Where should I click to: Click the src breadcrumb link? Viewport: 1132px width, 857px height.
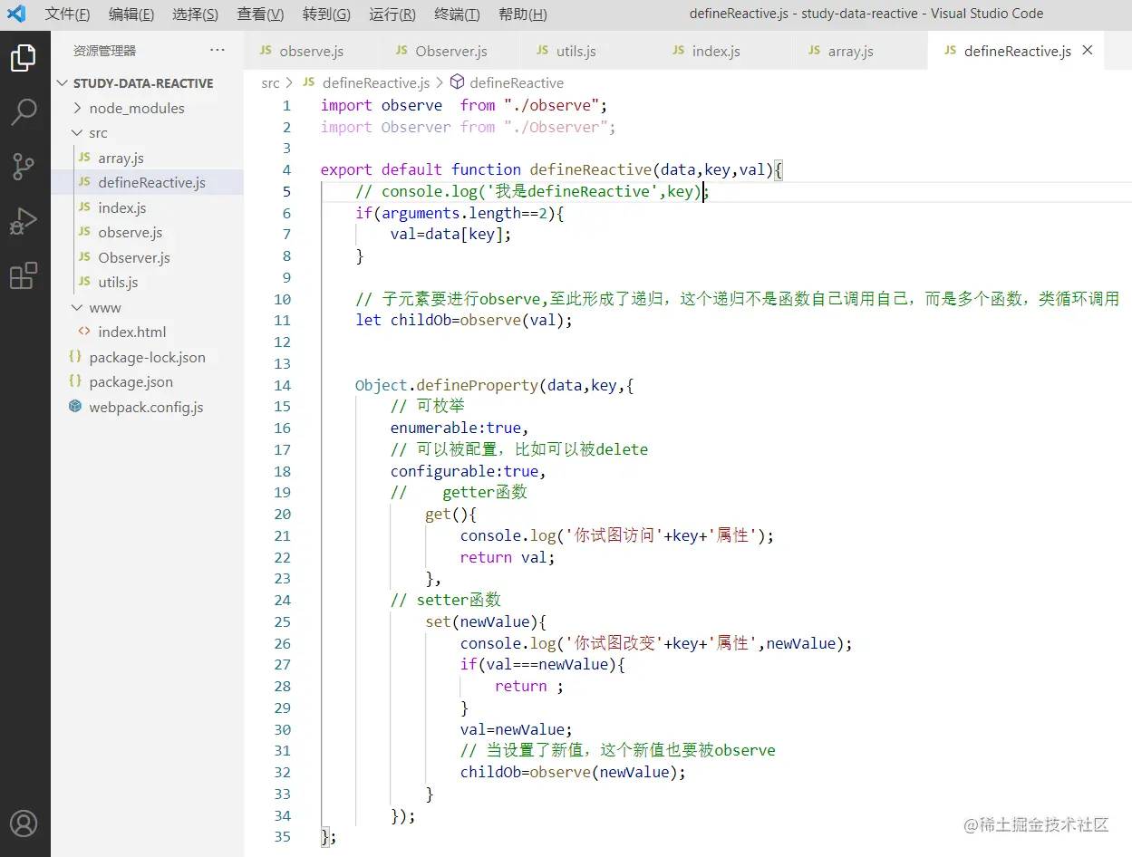tap(269, 82)
